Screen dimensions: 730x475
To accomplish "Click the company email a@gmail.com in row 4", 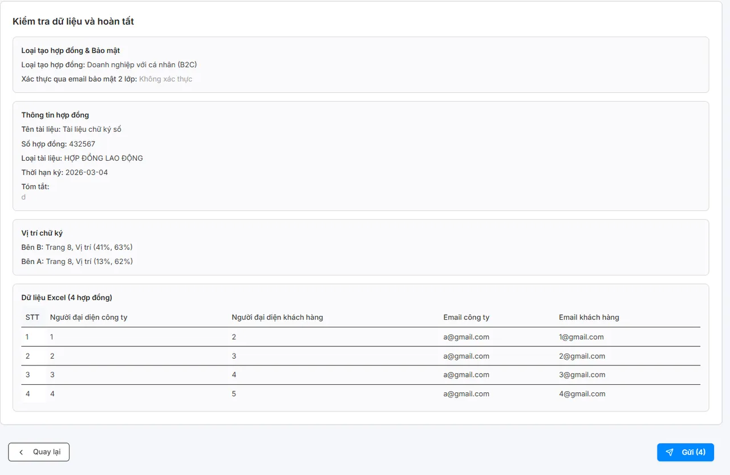I will click(466, 394).
